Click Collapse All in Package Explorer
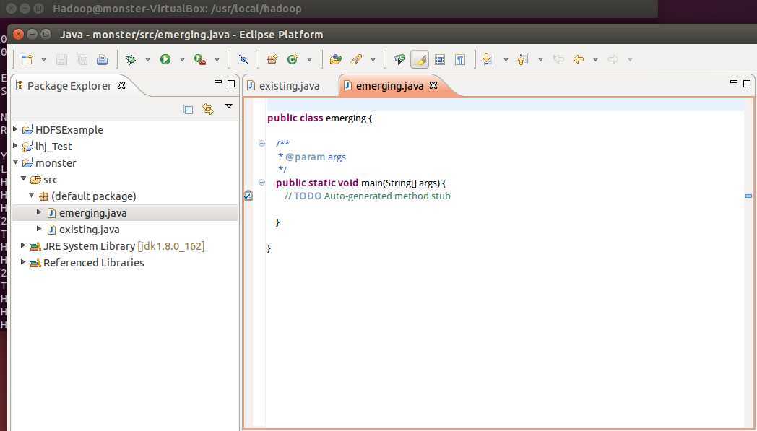Screen dimensions: 757x431 [189, 109]
